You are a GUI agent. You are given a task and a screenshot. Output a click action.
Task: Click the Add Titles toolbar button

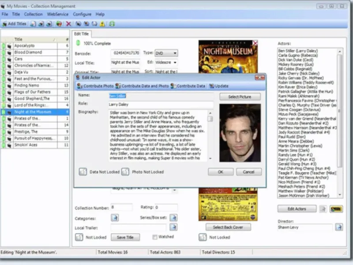14,24
